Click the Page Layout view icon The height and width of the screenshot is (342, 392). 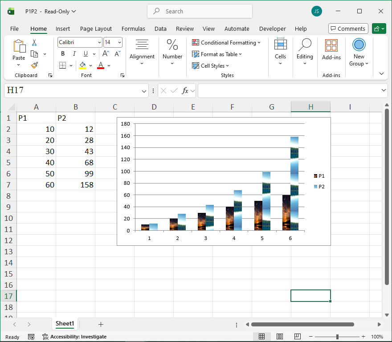(279, 337)
